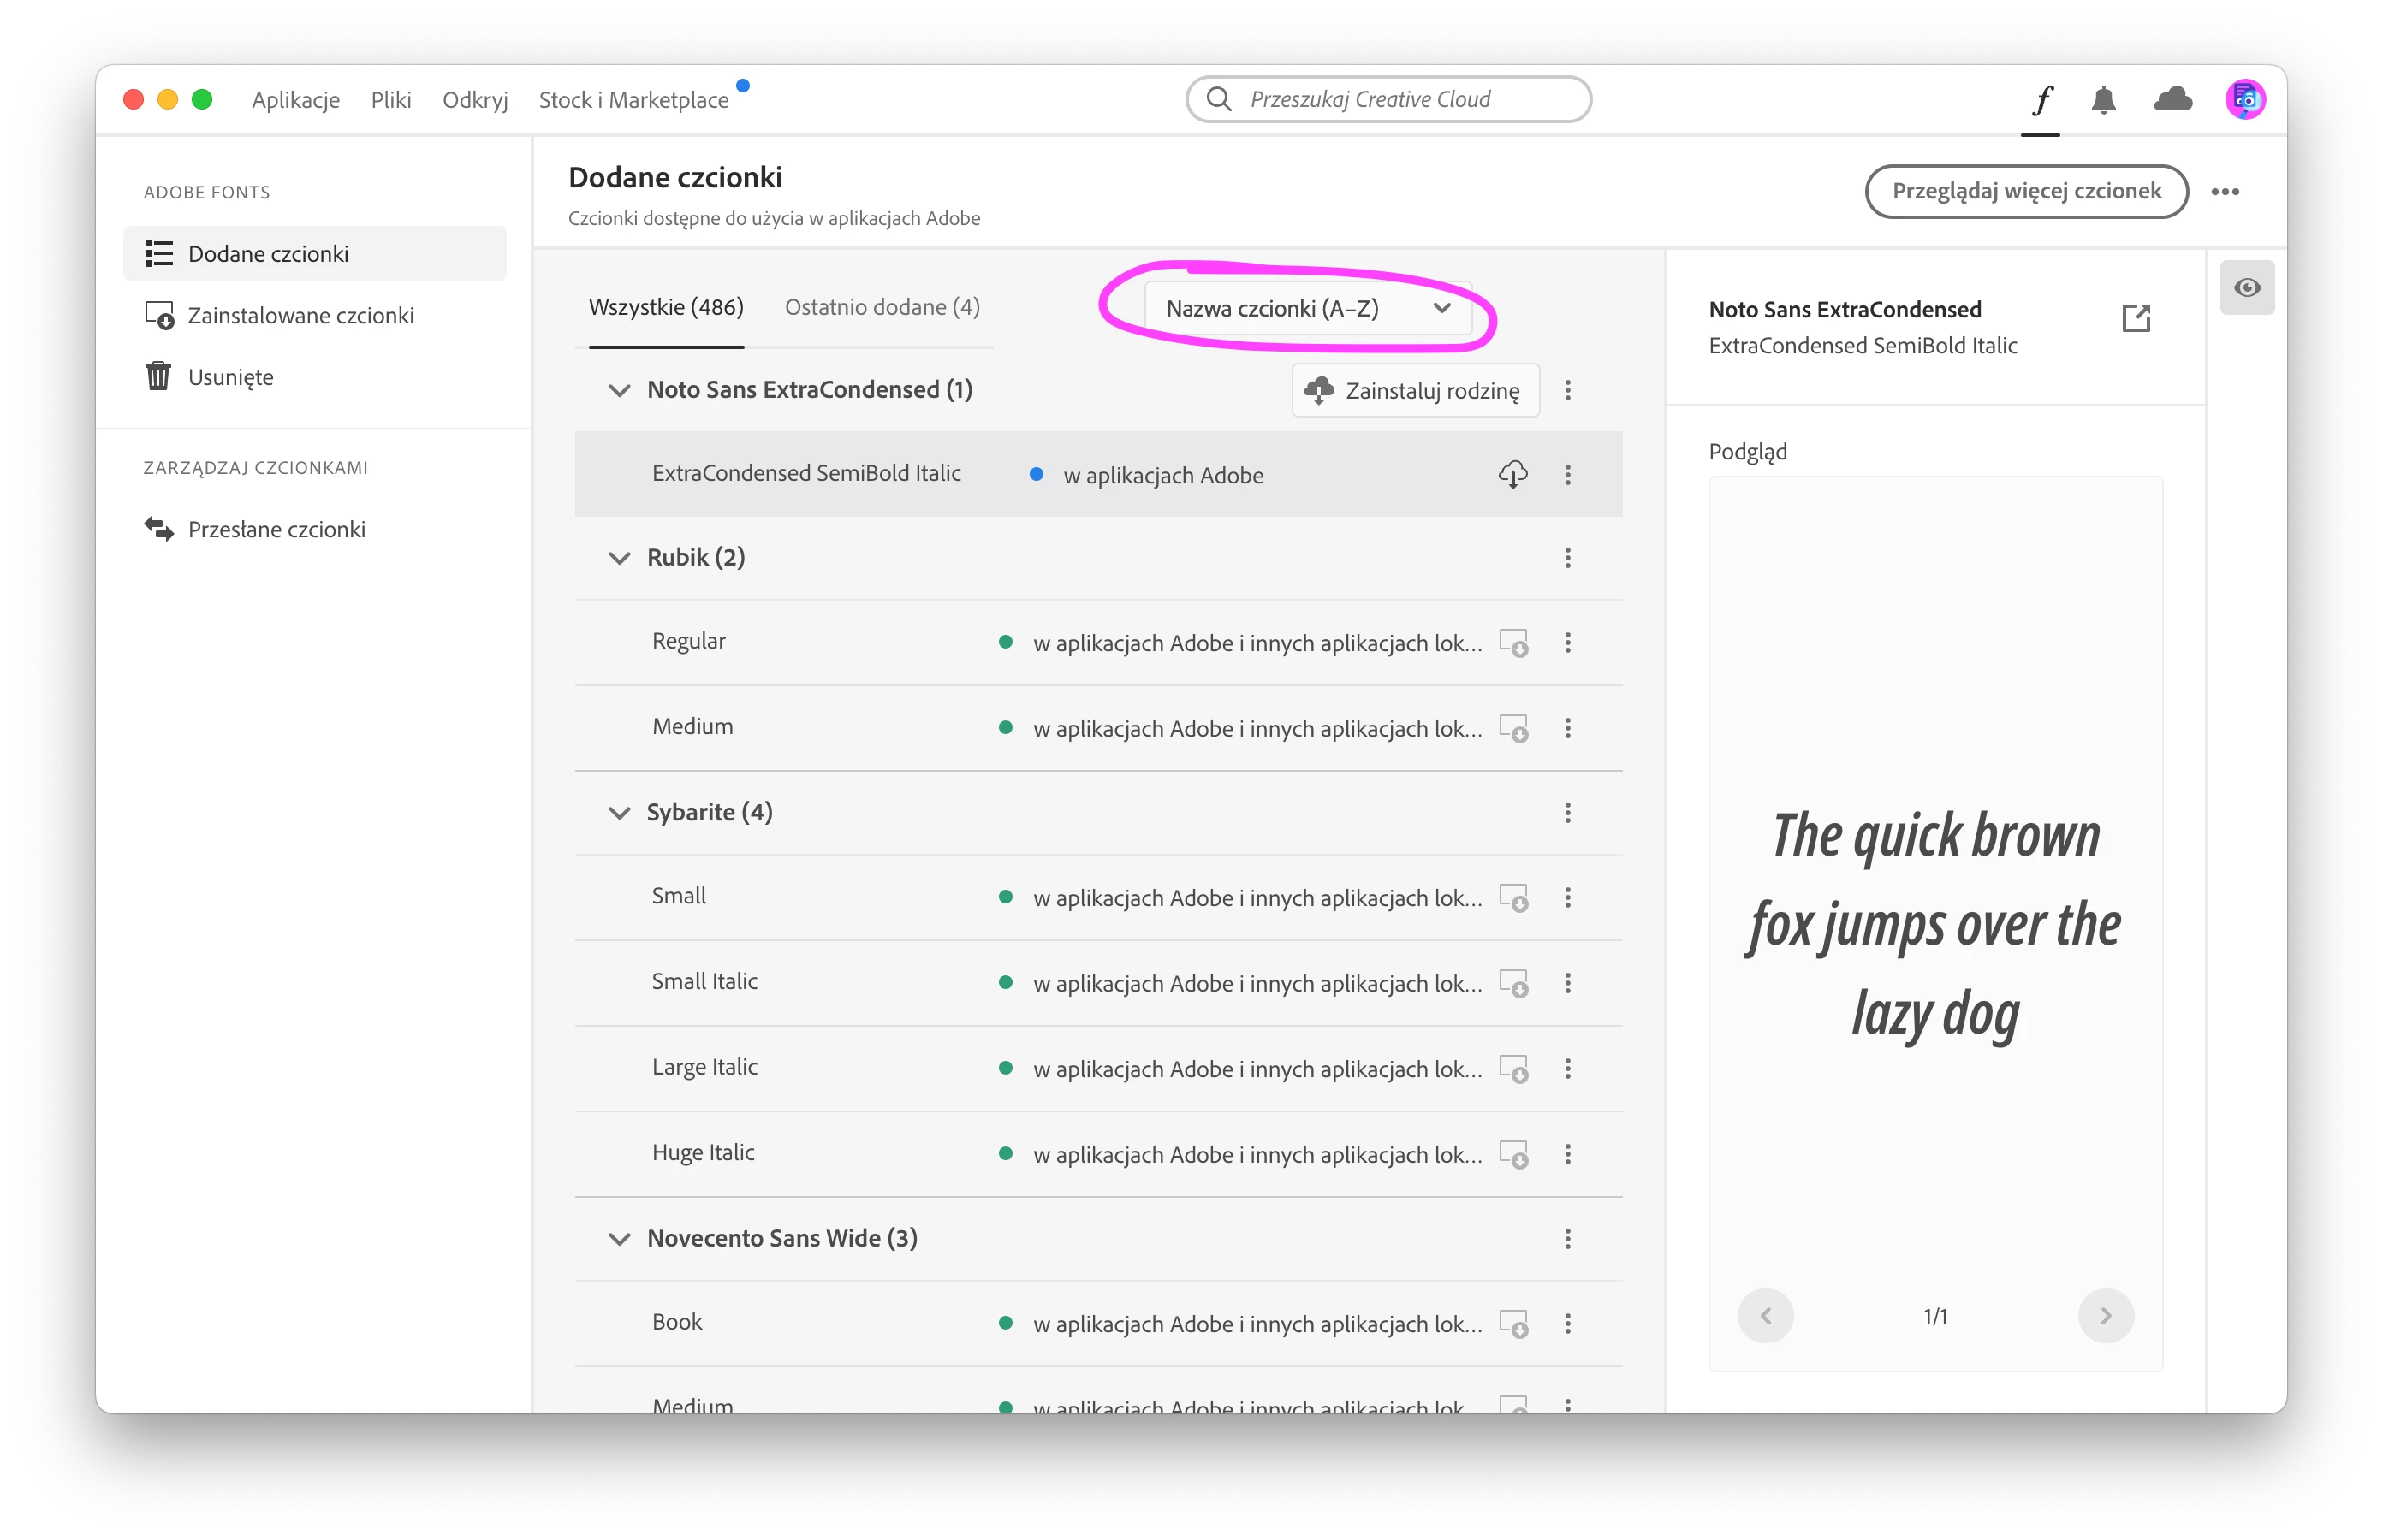Open the Stock i Marketplace menu
This screenshot has height=1540, width=2383.
pyautogui.click(x=633, y=100)
